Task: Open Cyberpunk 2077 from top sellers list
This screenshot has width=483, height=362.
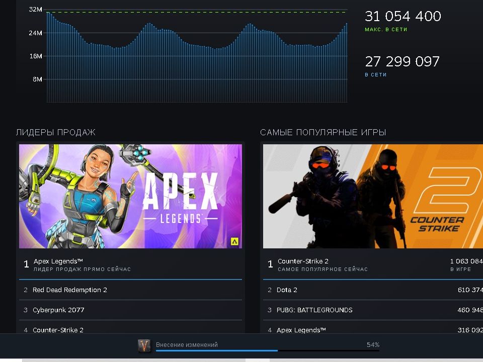Action: coord(58,310)
